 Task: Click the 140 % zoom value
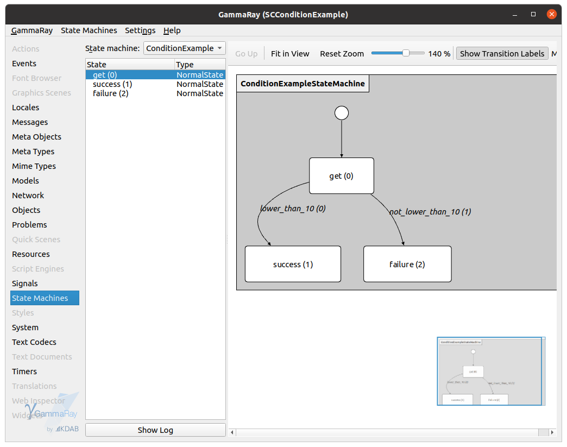point(439,54)
